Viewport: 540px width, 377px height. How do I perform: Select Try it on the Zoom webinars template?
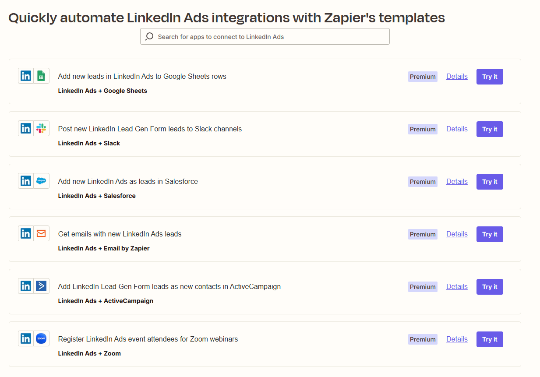click(x=490, y=339)
